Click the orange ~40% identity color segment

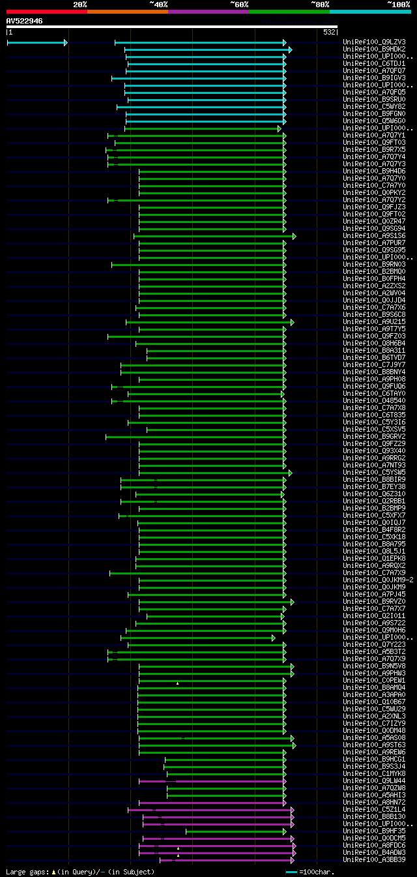(127, 11)
